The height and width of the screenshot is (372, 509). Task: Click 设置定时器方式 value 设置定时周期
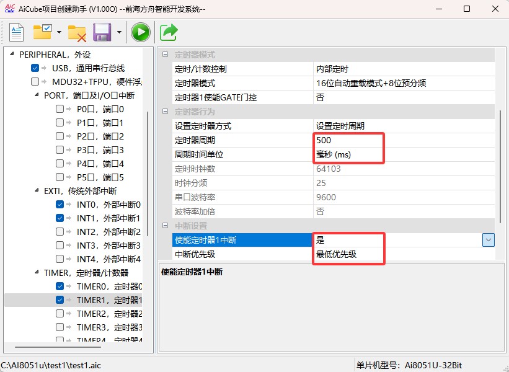[404, 126]
